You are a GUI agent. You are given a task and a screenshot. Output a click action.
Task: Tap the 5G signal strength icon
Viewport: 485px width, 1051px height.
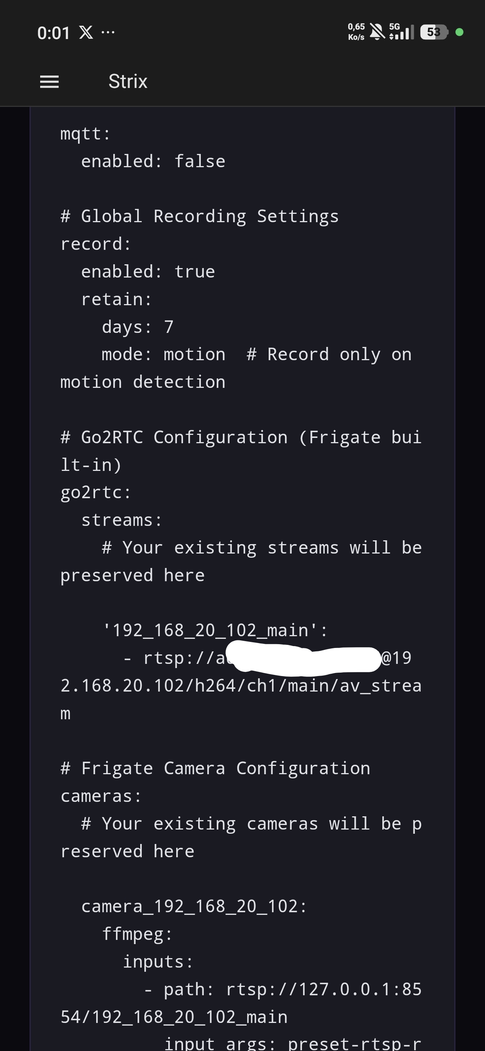pyautogui.click(x=401, y=32)
